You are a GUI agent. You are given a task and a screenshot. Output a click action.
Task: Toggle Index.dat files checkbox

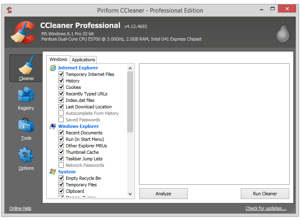click(61, 100)
